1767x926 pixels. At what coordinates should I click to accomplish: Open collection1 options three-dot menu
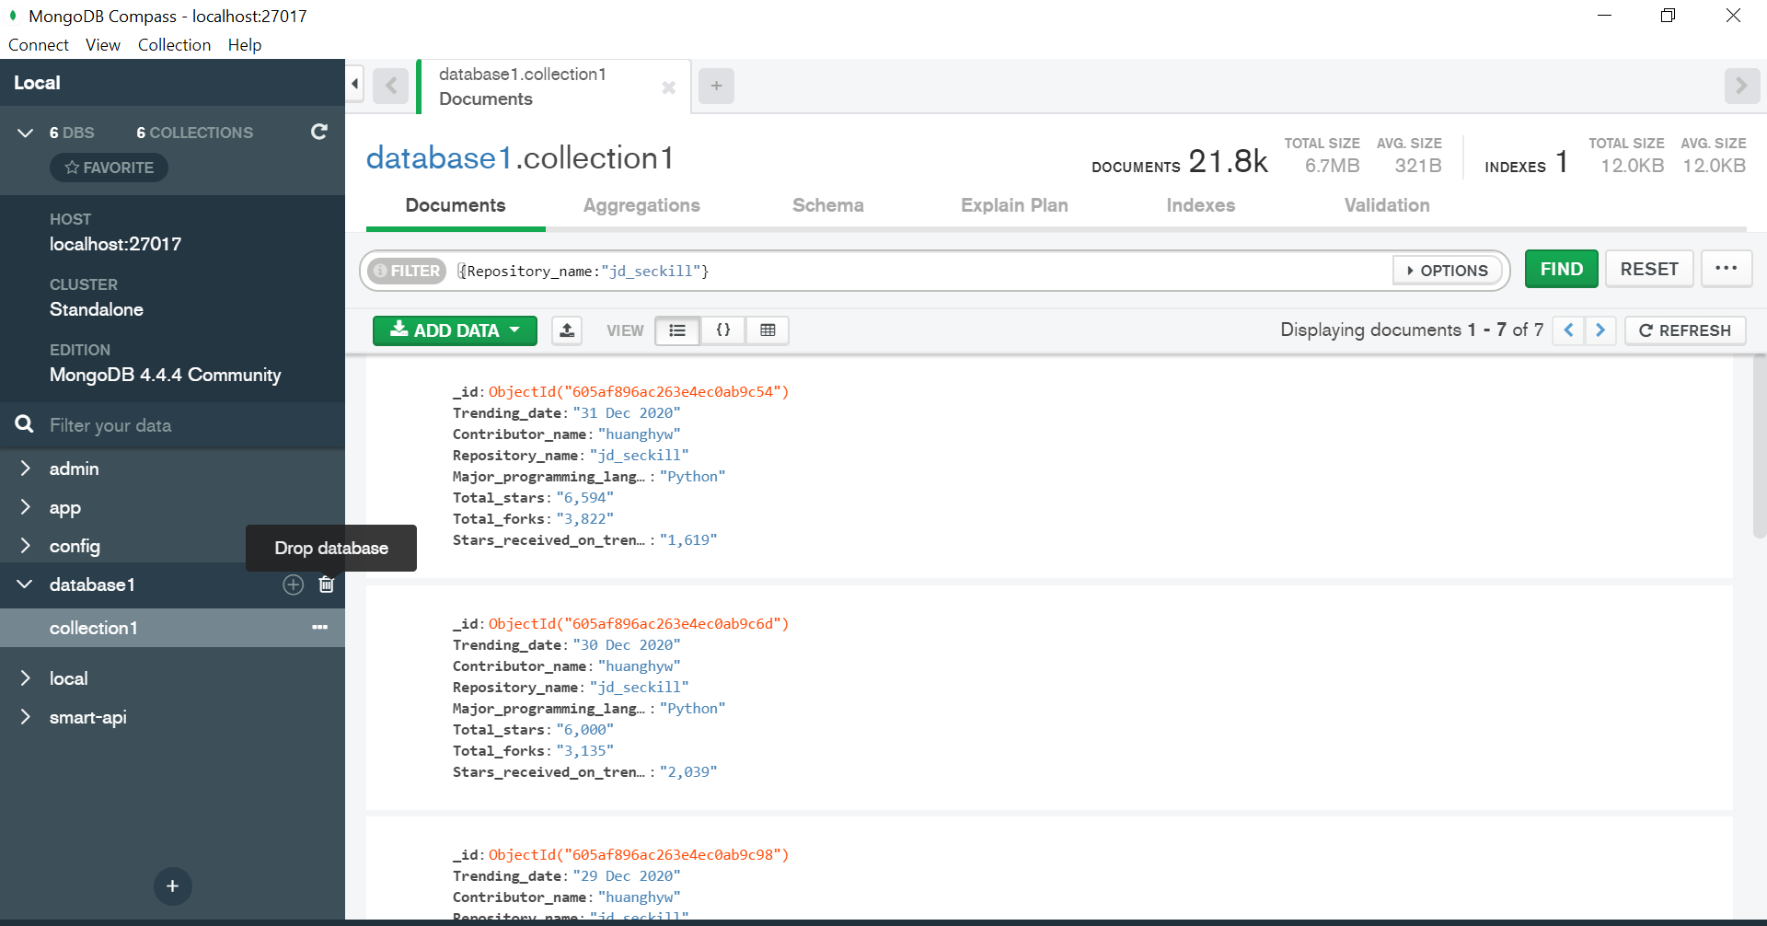click(319, 627)
